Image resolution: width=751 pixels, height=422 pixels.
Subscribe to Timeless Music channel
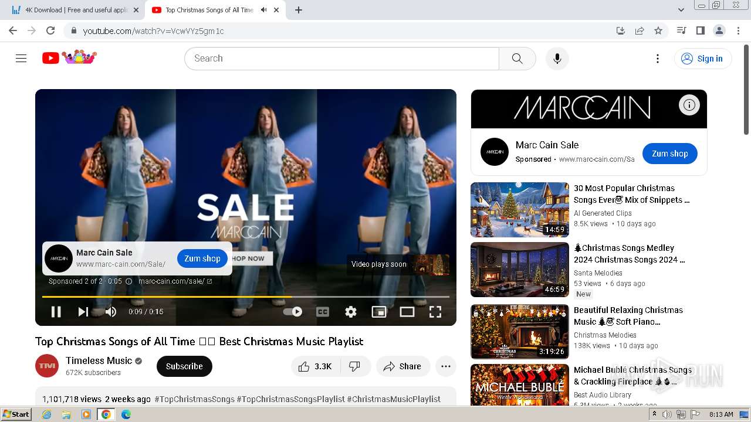(x=184, y=366)
